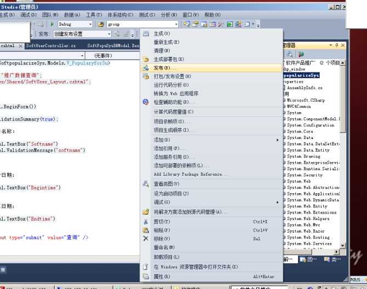Click the View Class Diagram icon in Solution Explorer toolbar
The height and width of the screenshot is (289, 367).
pos(290,54)
